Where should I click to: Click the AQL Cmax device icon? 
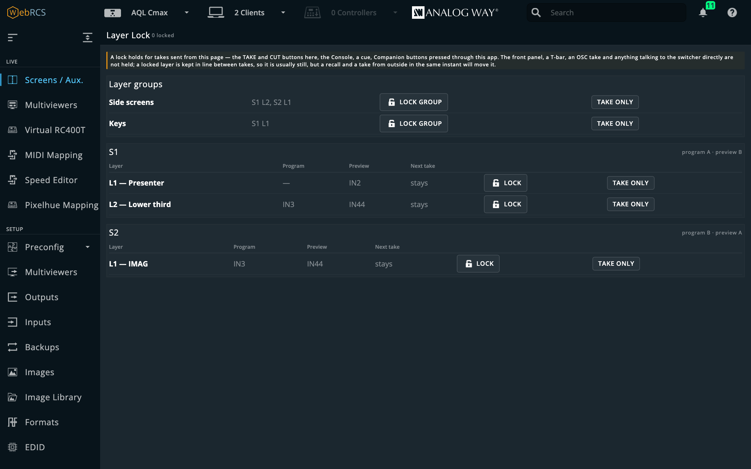tap(112, 13)
